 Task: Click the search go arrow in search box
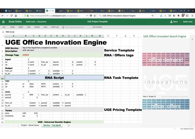tap(152, 16)
